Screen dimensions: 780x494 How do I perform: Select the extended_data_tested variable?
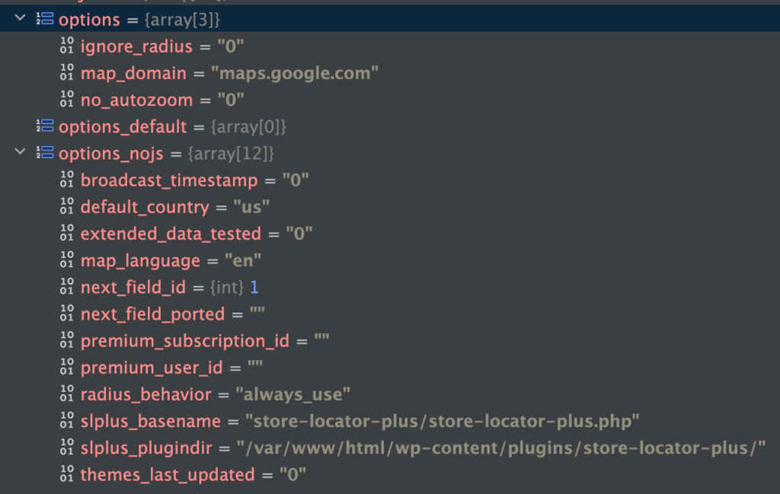(x=171, y=234)
